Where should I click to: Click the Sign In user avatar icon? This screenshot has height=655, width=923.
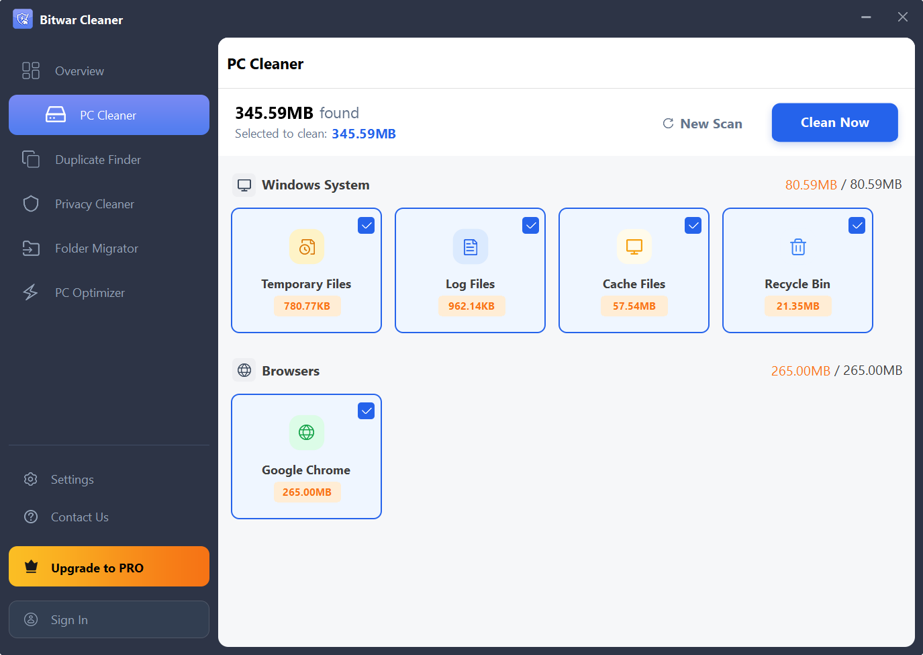31,619
